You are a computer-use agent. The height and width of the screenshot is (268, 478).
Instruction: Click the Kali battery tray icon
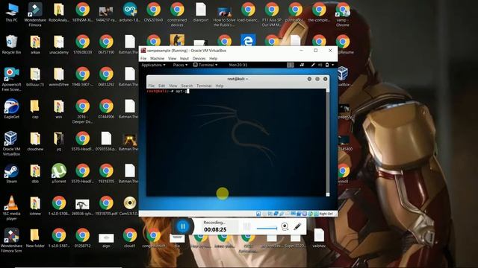[327, 65]
